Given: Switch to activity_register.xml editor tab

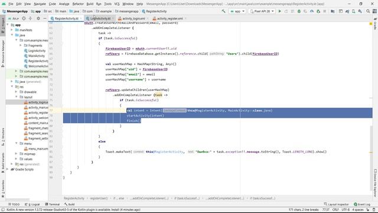Looking at the screenshot, I should 170,18.
